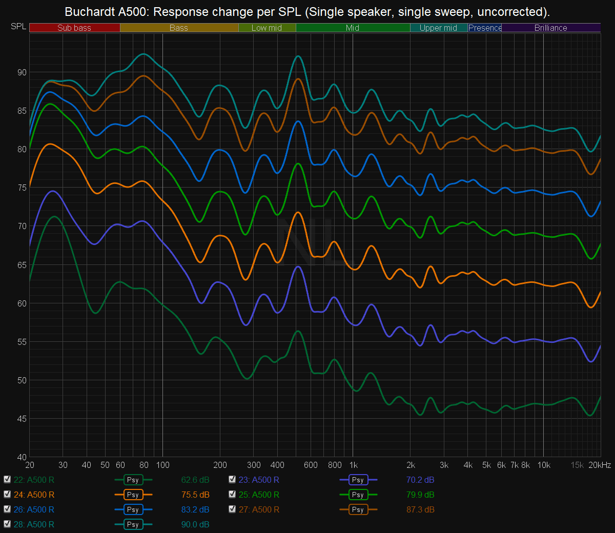Click the 62.6 dB legend value
This screenshot has height=533, width=615.
click(195, 480)
